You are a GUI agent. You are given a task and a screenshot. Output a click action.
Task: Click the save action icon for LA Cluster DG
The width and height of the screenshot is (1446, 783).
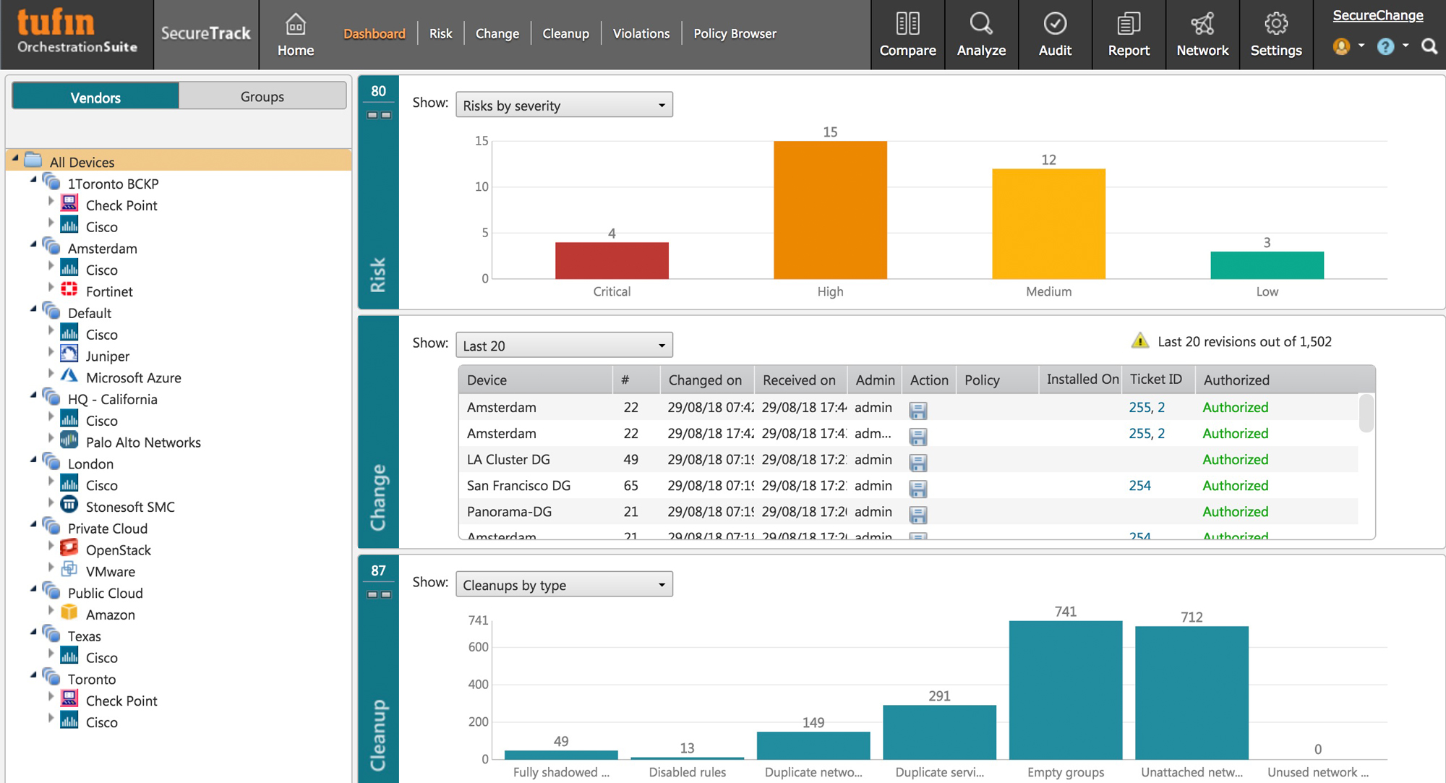pyautogui.click(x=918, y=462)
